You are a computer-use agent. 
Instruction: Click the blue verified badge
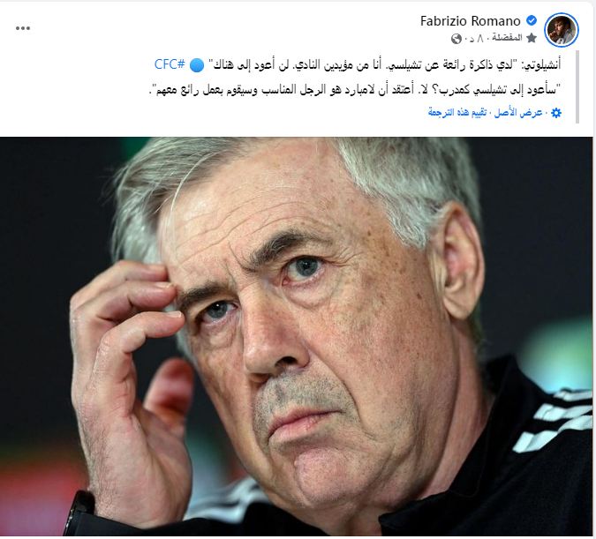532,20
